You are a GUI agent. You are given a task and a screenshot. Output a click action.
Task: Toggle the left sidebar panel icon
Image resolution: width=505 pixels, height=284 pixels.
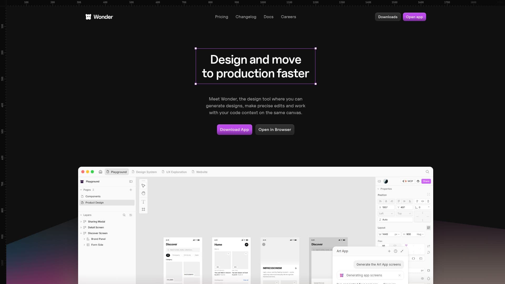click(x=131, y=181)
